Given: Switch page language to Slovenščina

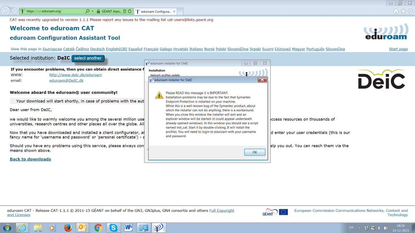Looking at the screenshot, I should tap(238, 49).
